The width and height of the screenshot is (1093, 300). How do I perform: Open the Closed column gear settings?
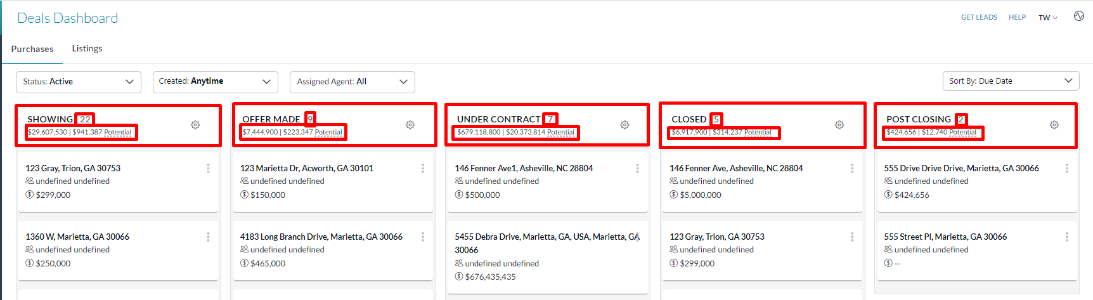[839, 125]
